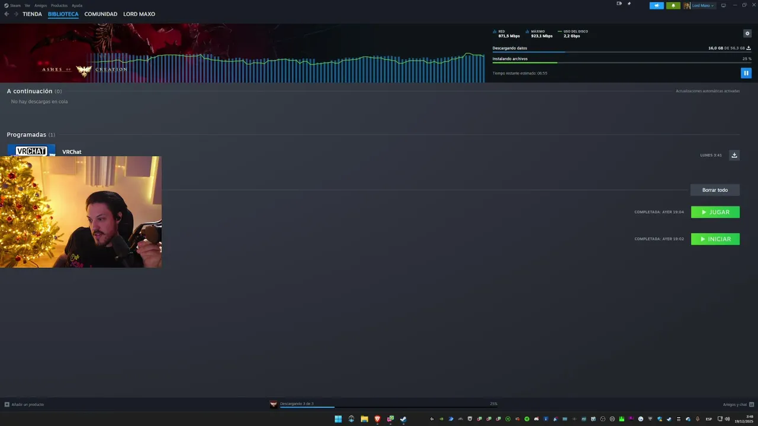Image resolution: width=758 pixels, height=426 pixels.
Task: Click the VRChat download now icon
Action: pyautogui.click(x=734, y=155)
